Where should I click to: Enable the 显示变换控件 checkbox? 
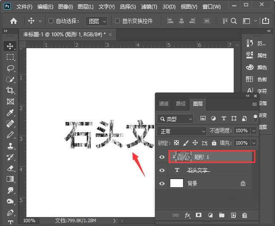coord(117,20)
